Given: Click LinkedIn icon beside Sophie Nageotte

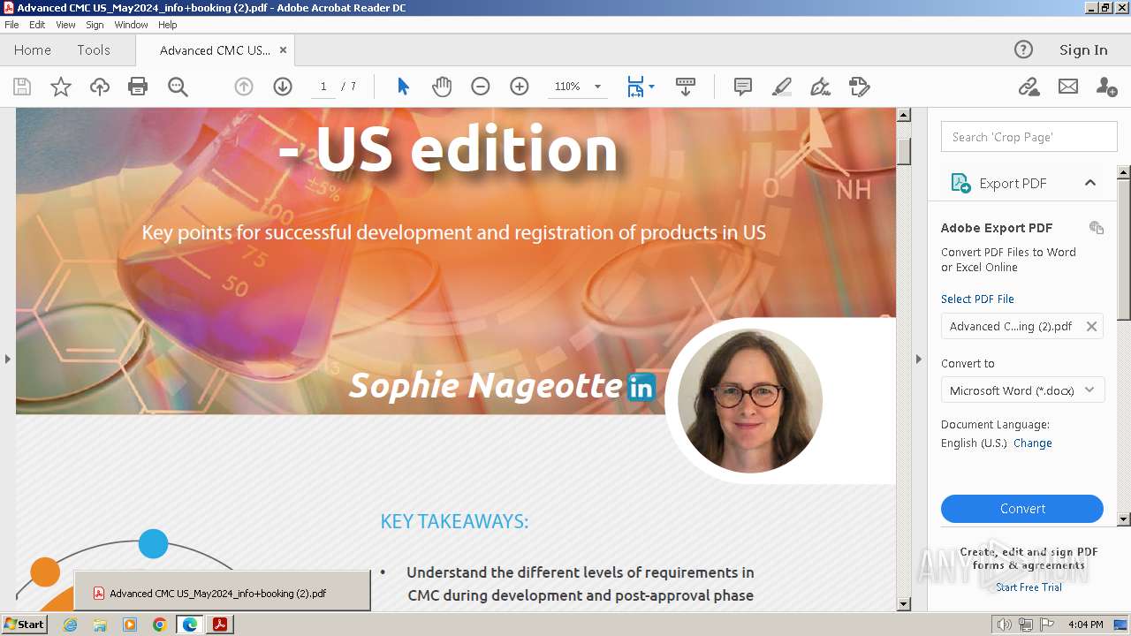Looking at the screenshot, I should (x=641, y=387).
